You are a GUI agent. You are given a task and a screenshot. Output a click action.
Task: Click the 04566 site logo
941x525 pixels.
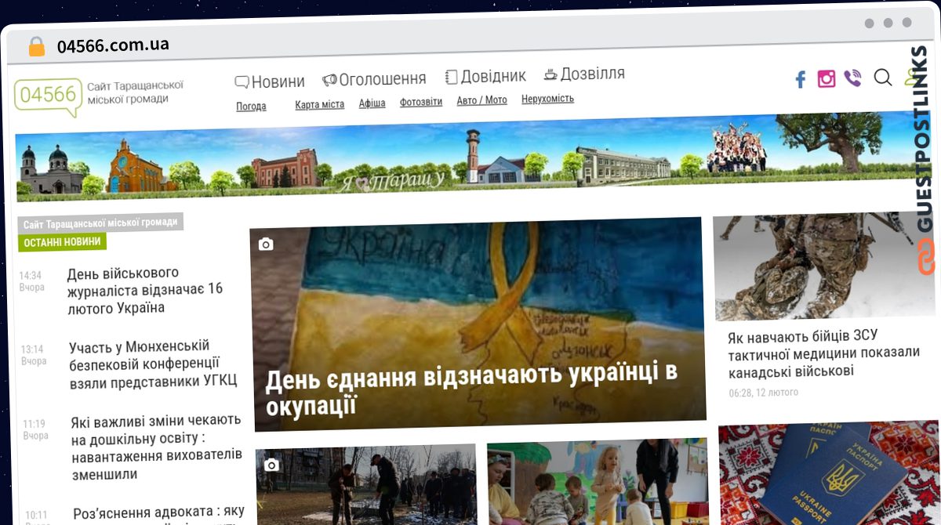tap(48, 96)
